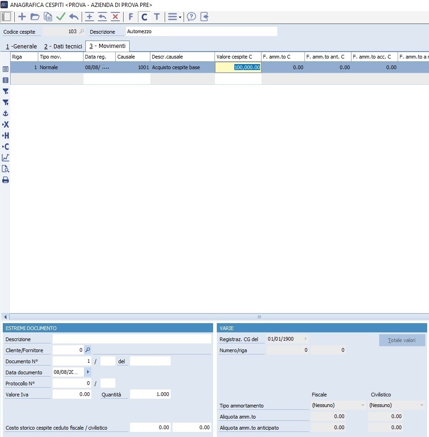Open the Data documento date picker arrow
The image size is (429, 437).
88,372
